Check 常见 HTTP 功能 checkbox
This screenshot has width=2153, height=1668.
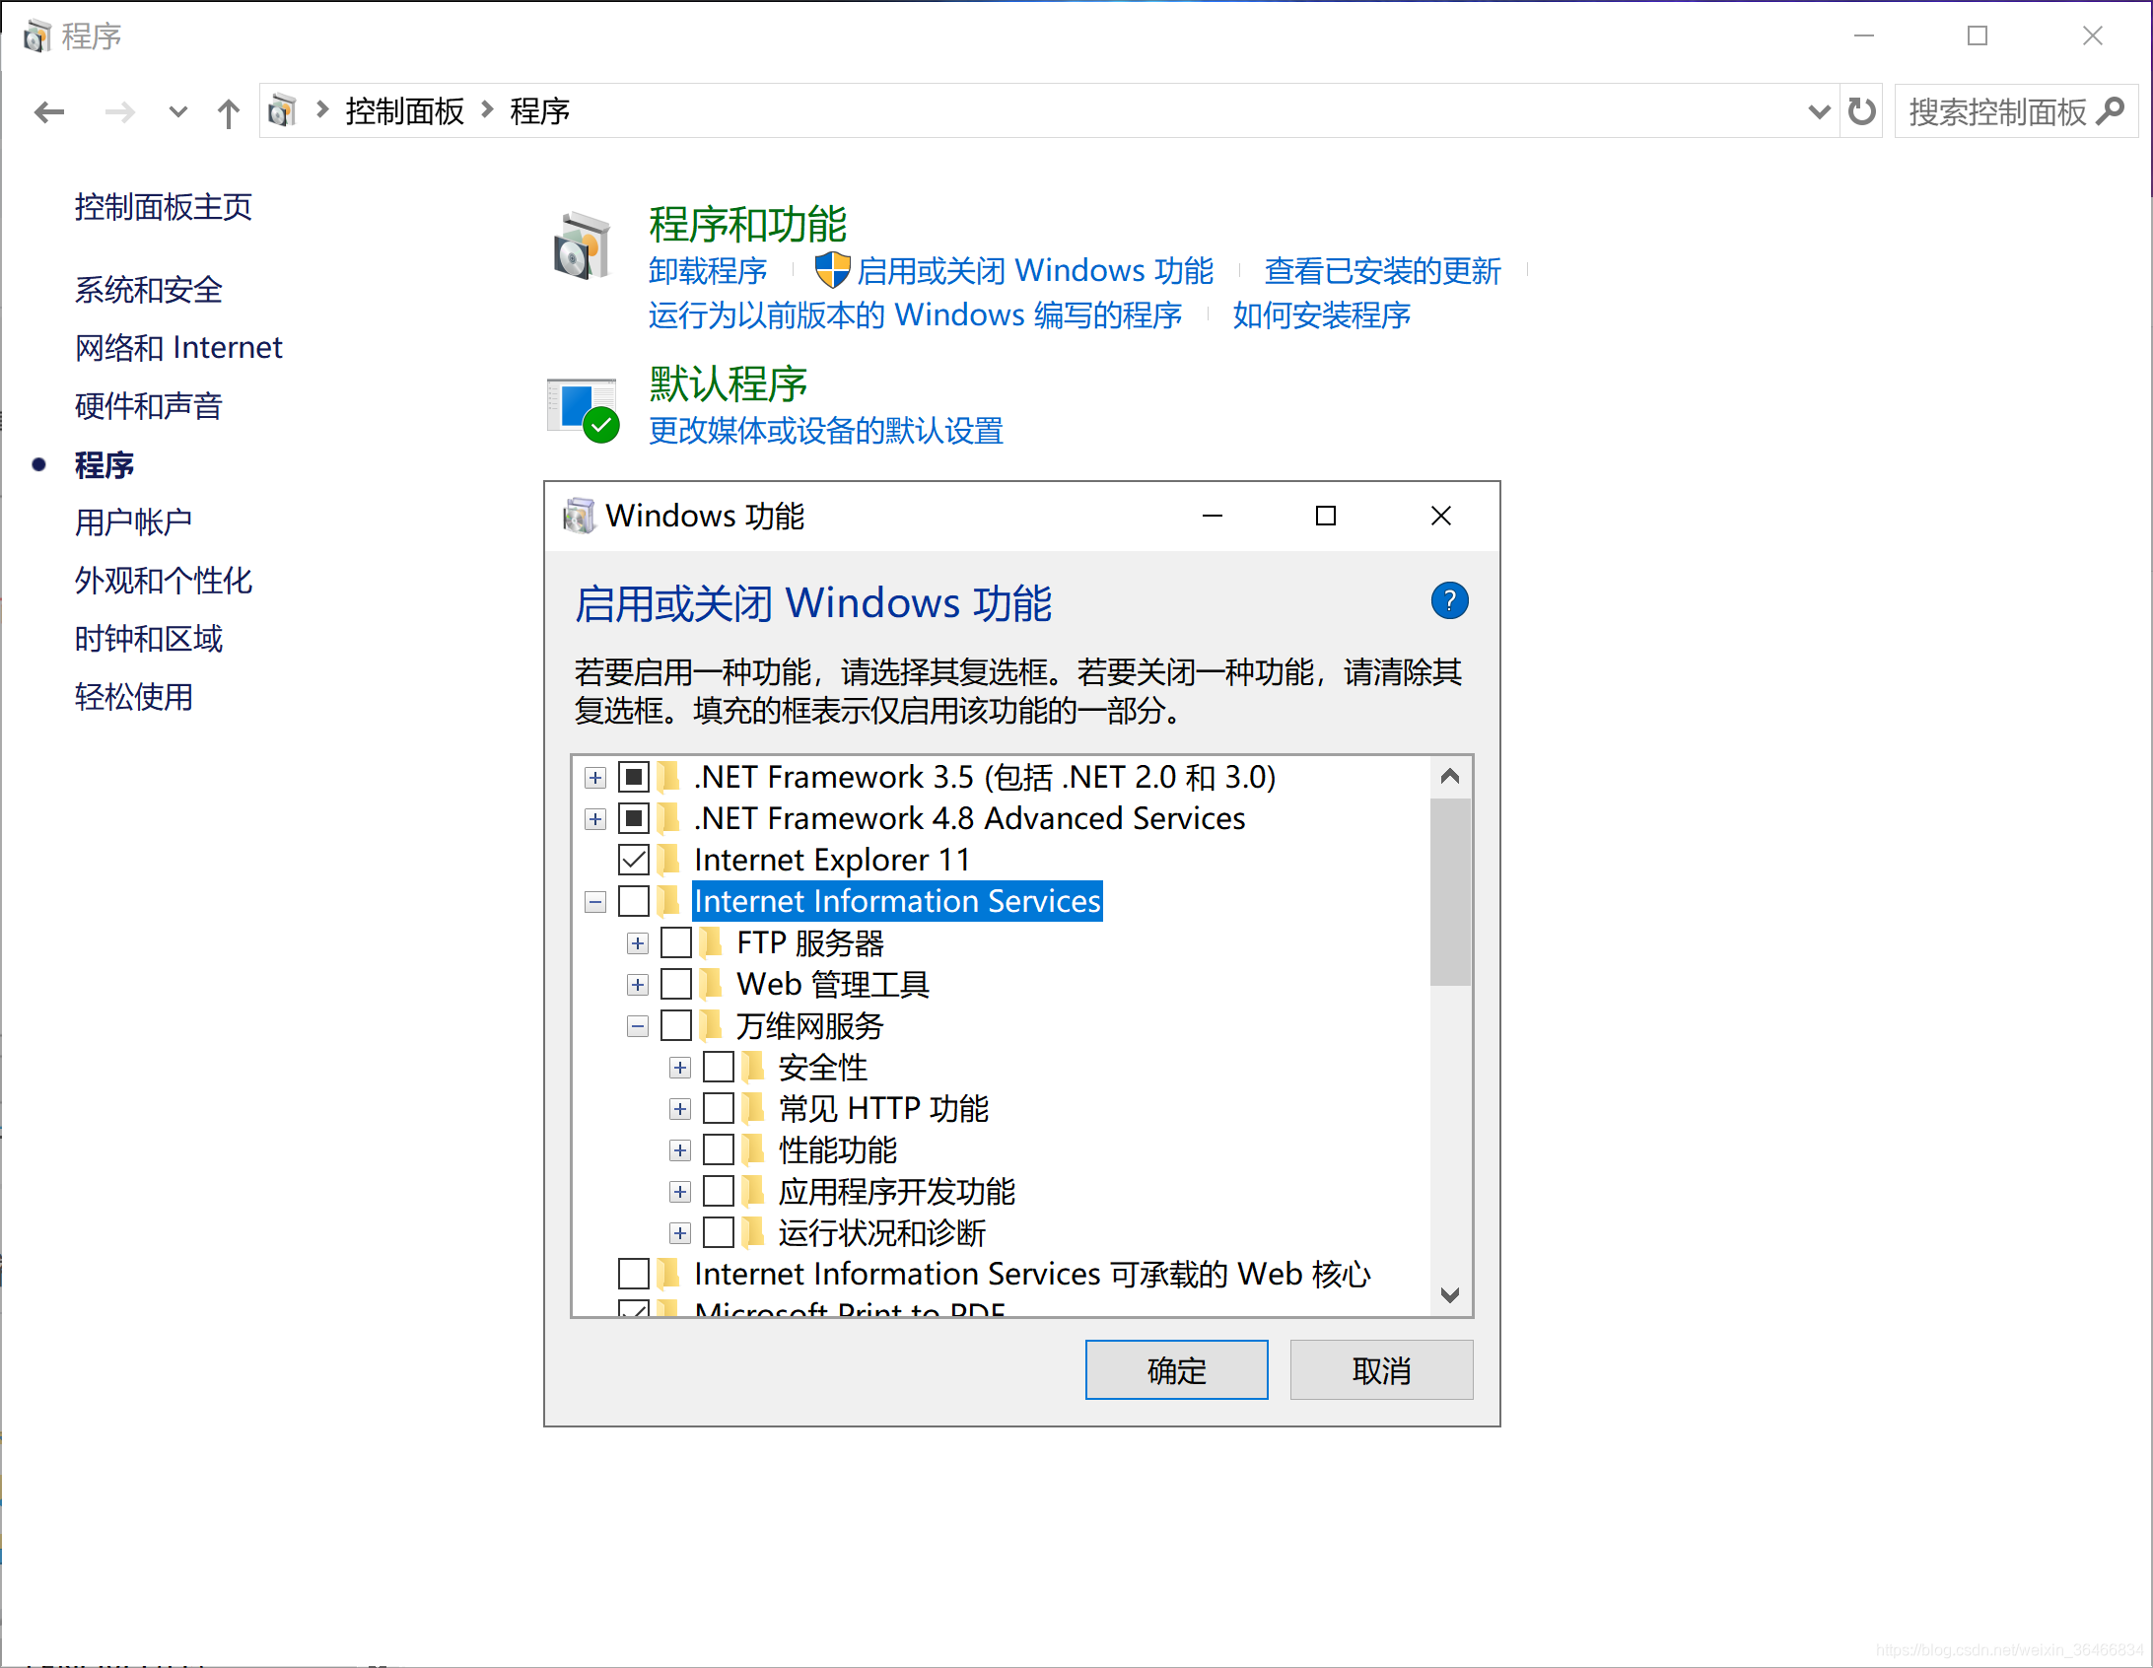(x=719, y=1109)
